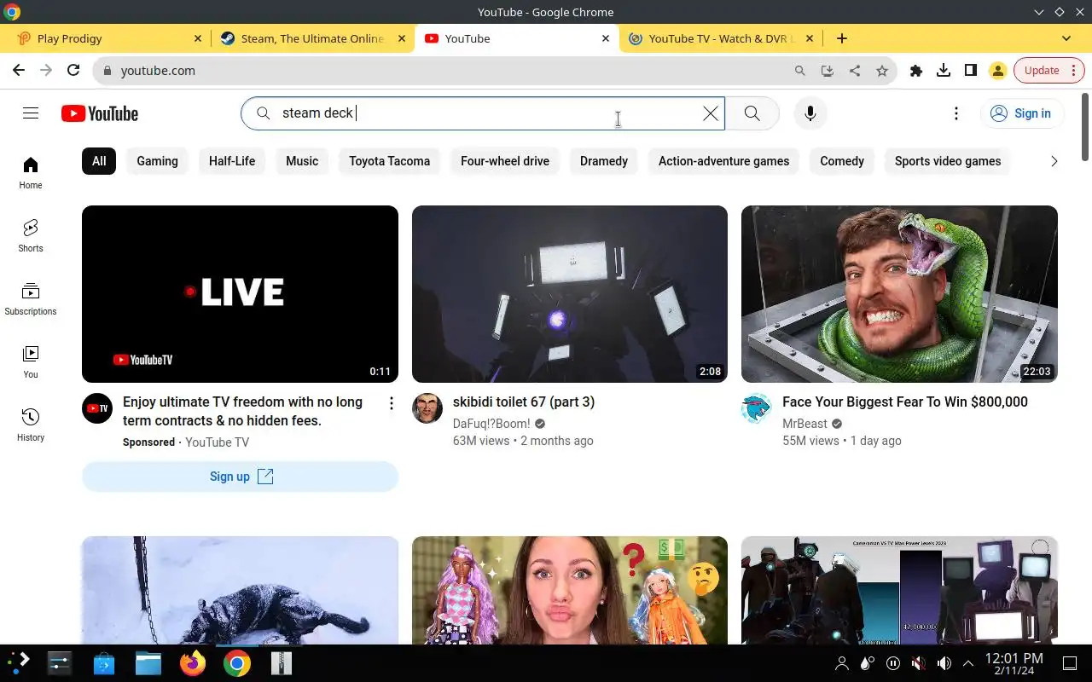Select the Dramedy filter chip
This screenshot has height=682, width=1092.
click(604, 161)
